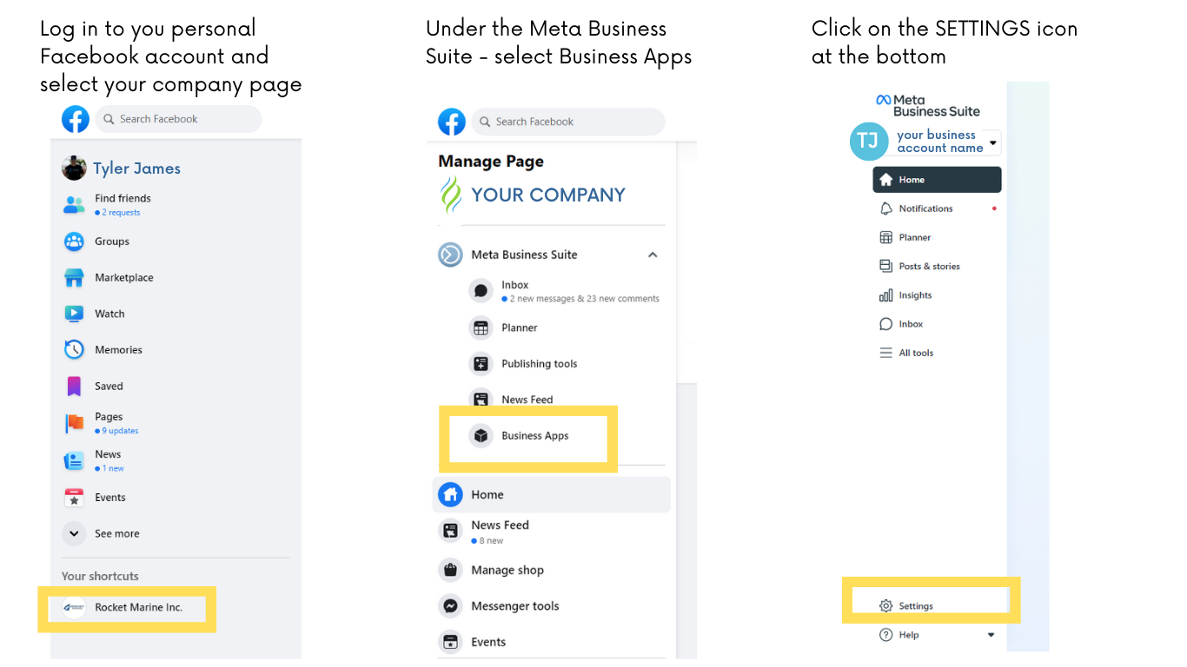Open the Saved bookmark icon
Image resolution: width=1187 pixels, height=667 pixels.
tap(74, 386)
